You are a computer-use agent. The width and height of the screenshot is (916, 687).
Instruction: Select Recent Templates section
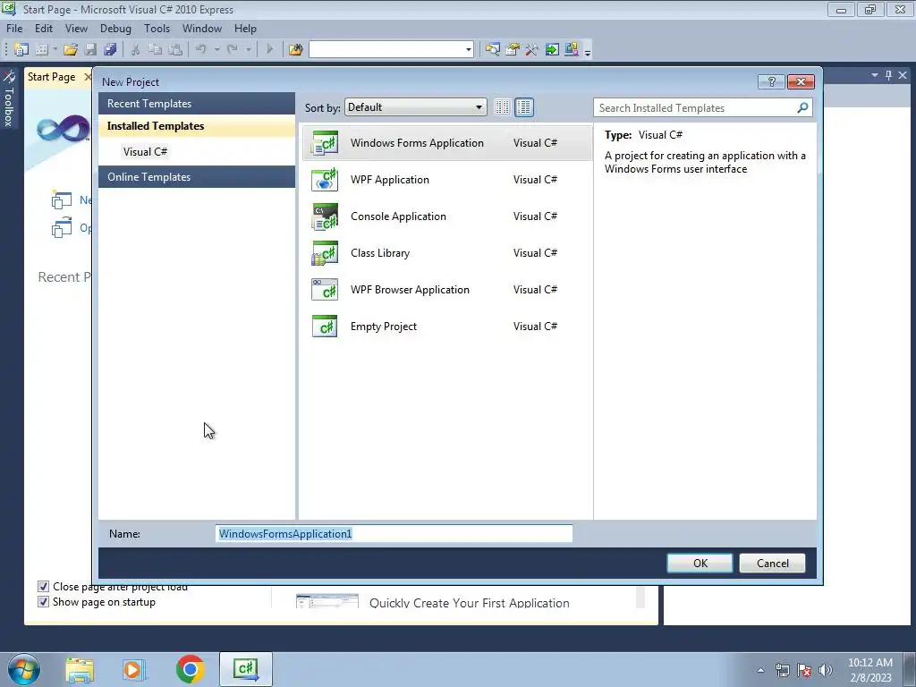[x=196, y=104]
